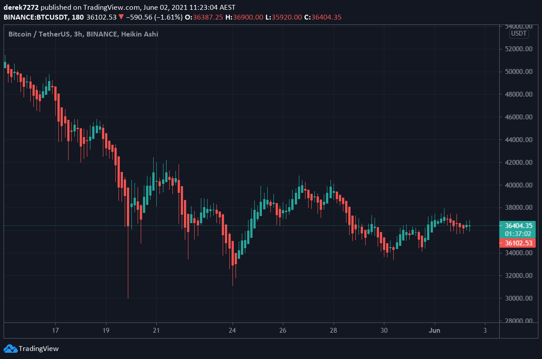Screen dimensions: 542x359
Task: Click the 34000.00 price axis label
Action: point(518,253)
